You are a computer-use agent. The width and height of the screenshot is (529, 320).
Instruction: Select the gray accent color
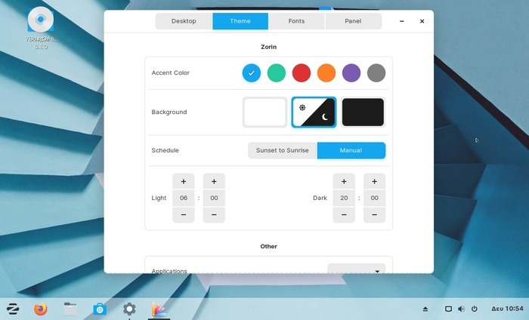click(x=376, y=72)
